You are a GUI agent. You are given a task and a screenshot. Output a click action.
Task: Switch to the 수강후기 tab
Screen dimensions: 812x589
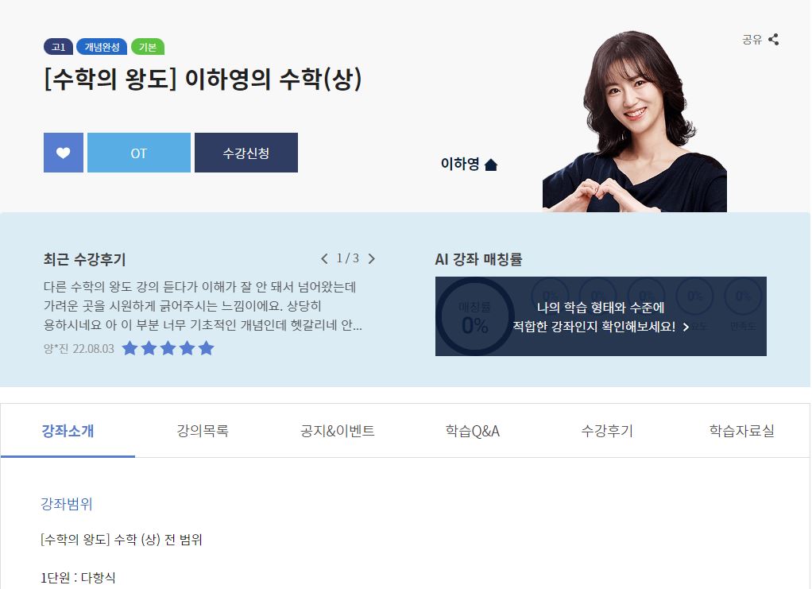click(x=607, y=431)
